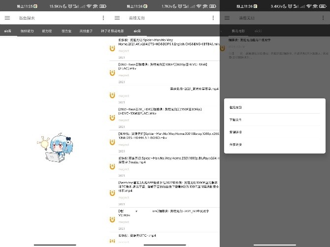
Task: Tap magnet icon of the 7maiju.mp4 result
Action: 112,167
